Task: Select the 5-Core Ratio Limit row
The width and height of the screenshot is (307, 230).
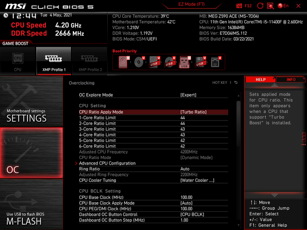Action: pyautogui.click(x=153, y=140)
